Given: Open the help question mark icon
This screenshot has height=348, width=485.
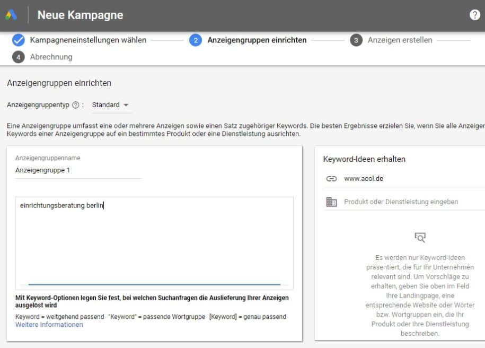Looking at the screenshot, I should [x=474, y=14].
